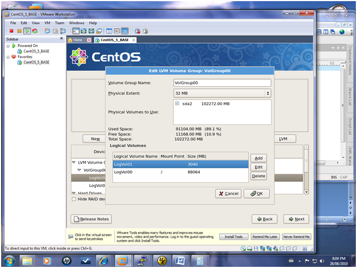
Task: Click the partition list scrollbar down arrow
Action: click(306, 192)
